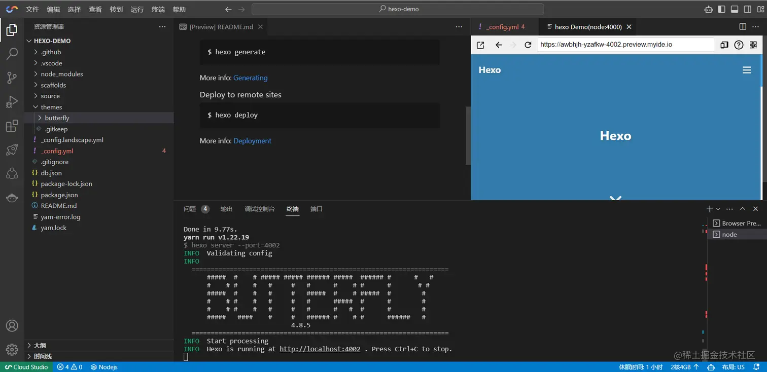Create a new terminal with plus icon

710,209
